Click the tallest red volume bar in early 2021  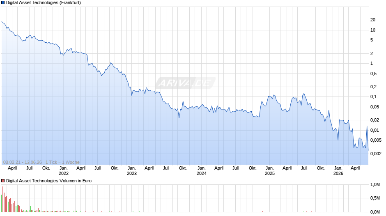point(3,199)
